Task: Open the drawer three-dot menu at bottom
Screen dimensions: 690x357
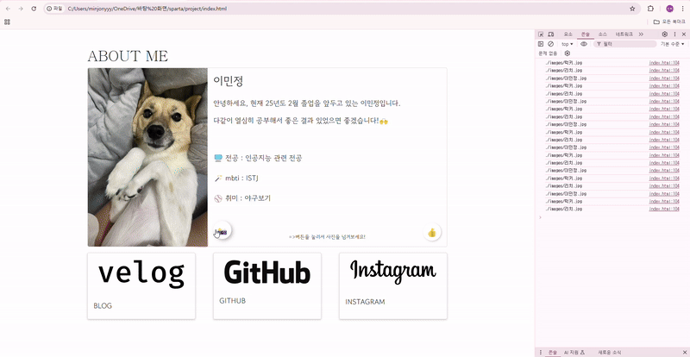Action: [541, 353]
